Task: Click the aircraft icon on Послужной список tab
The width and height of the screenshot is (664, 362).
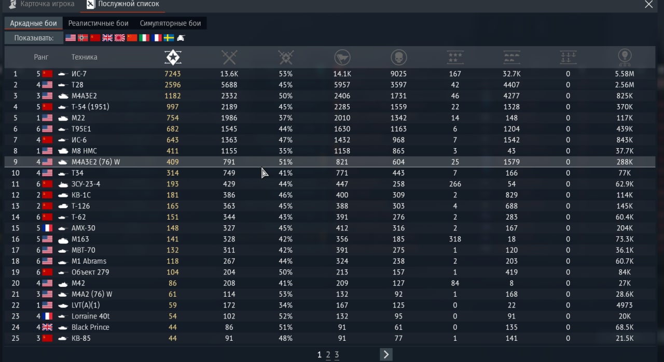Action: (91, 5)
